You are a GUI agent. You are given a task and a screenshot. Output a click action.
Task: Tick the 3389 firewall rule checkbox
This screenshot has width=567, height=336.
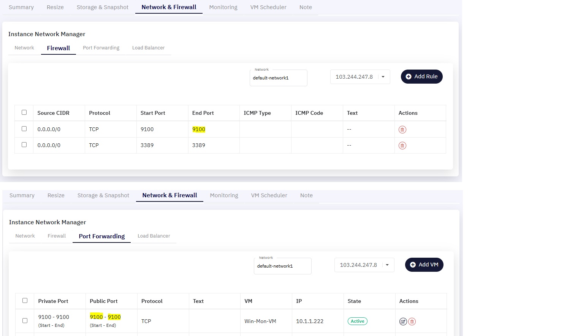click(x=24, y=145)
